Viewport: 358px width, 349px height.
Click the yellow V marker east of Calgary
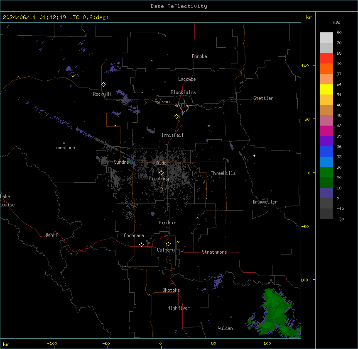(178, 242)
